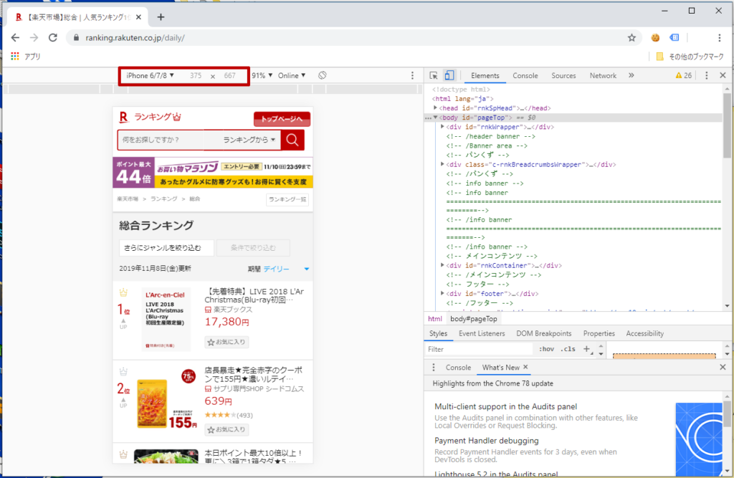Screen dimensions: 734x478
Task: Click the Rakuten R logo
Action: (123, 117)
